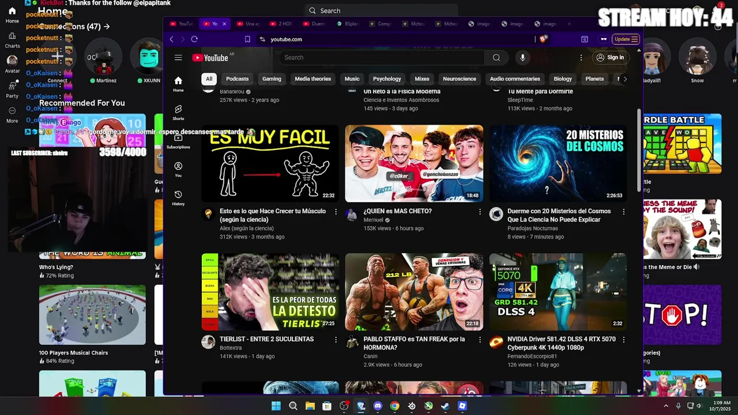Open site settings icon left of youtube.com
Viewport: 738px width, 415px height.
[262, 39]
